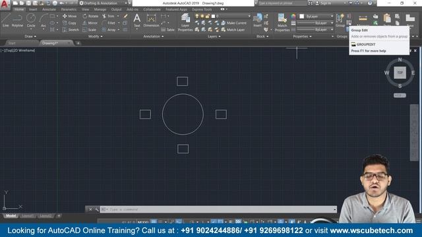The height and width of the screenshot is (237, 422).
Task: Toggle the WCS button below ViewCube
Action: click(x=400, y=95)
